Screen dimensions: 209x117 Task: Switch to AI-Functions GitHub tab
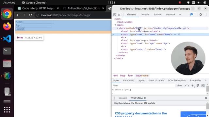(x=84, y=8)
